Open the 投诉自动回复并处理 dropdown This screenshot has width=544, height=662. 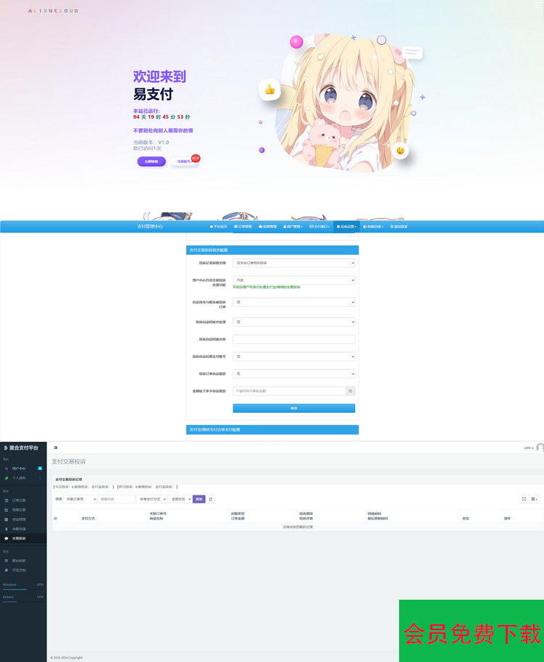pyautogui.click(x=294, y=322)
